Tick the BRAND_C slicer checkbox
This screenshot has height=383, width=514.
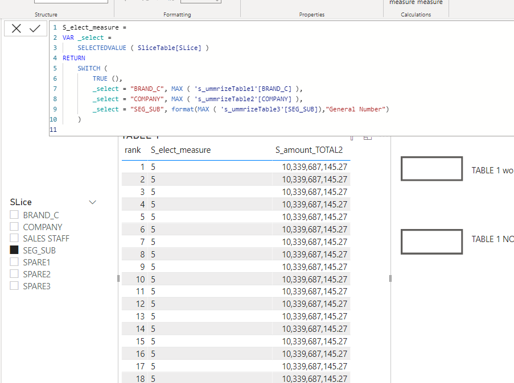point(14,215)
